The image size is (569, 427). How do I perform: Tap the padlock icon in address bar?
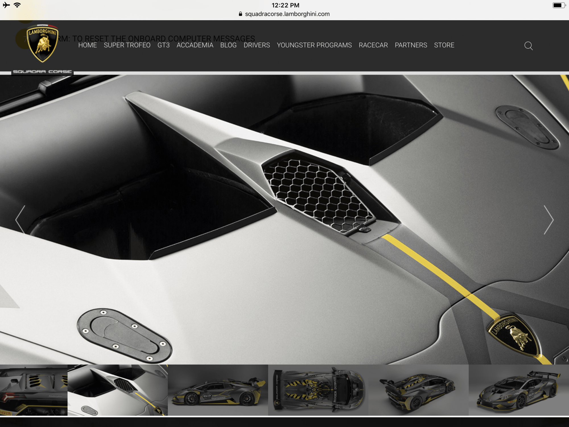240,14
